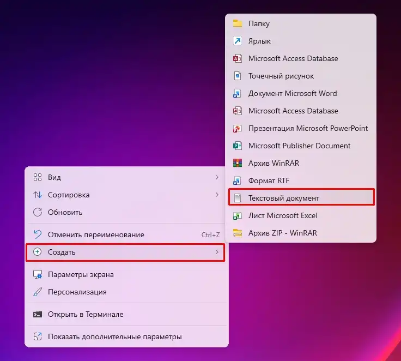Screen dimensions: 401x361
Task: Choose the Ярлык label
Action: 259,41
